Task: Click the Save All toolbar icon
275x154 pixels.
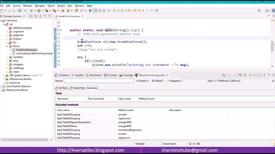Action: click(x=14, y=11)
